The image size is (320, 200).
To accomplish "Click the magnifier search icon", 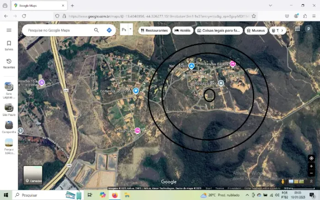I will [x=96, y=30].
